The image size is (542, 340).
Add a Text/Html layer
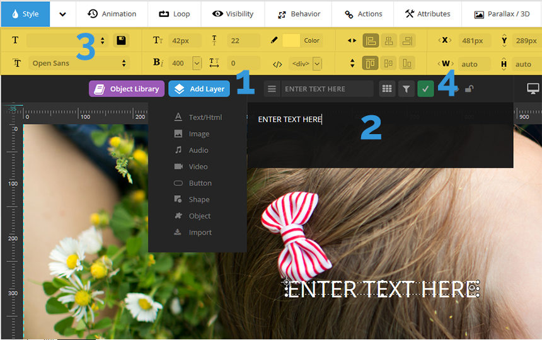(198, 117)
